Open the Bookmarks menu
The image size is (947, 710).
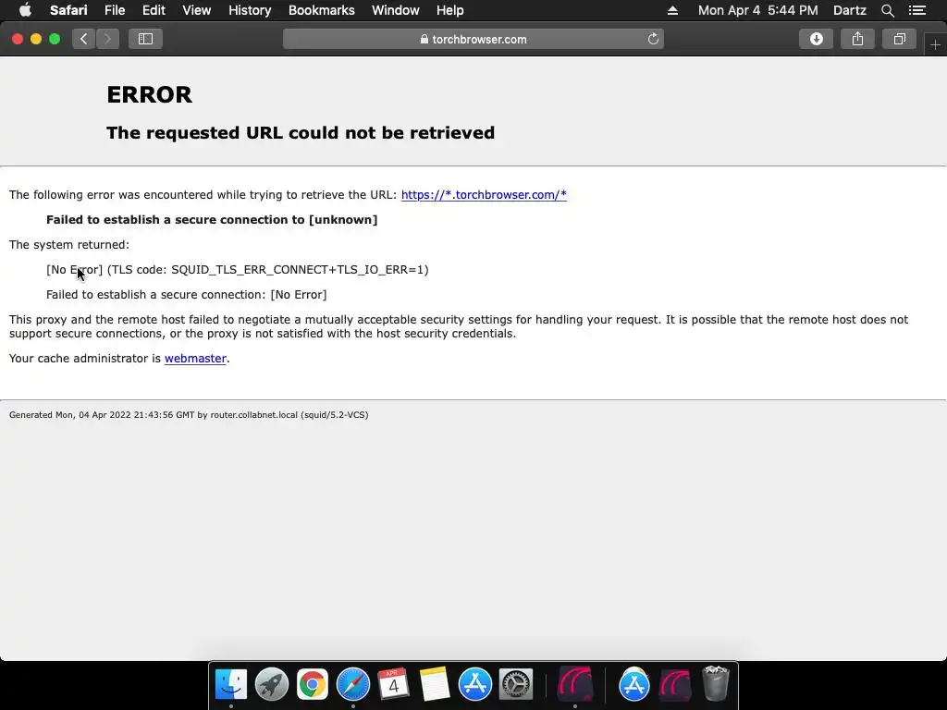tap(321, 10)
